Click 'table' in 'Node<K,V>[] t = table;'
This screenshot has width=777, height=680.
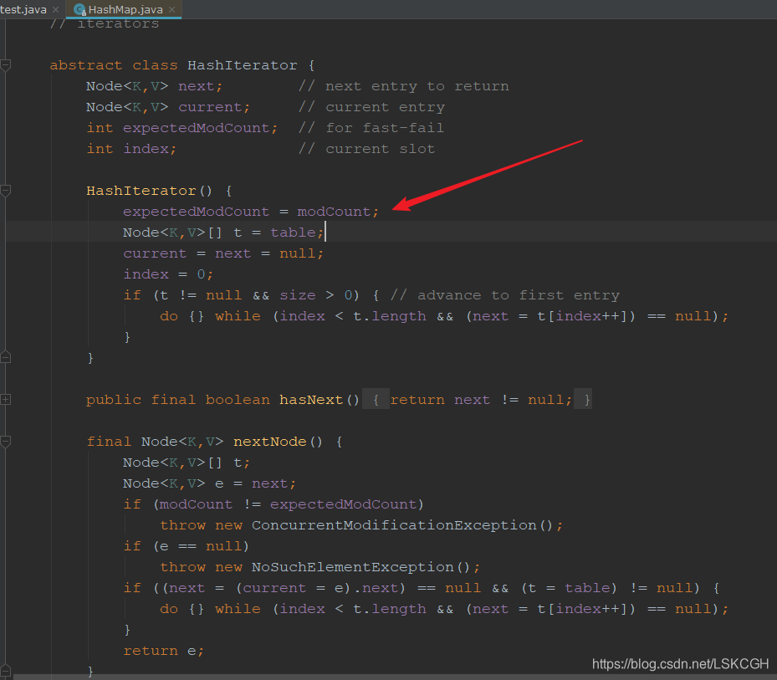pos(293,233)
